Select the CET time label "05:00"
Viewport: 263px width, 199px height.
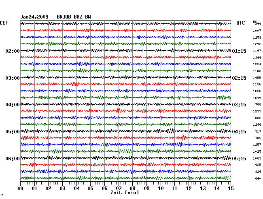13,132
